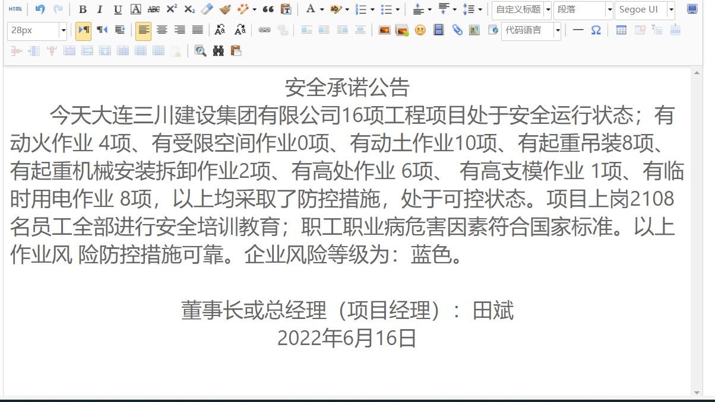
Task: Run auto typeset magic wand
Action: (242, 9)
